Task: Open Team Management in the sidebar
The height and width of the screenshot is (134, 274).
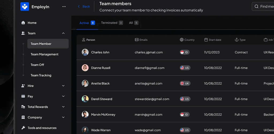Action: pos(44,54)
